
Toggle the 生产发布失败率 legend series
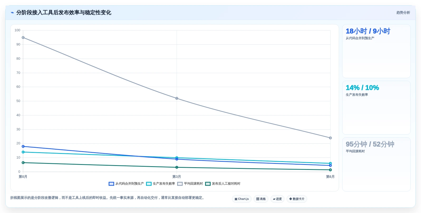[x=161, y=184]
